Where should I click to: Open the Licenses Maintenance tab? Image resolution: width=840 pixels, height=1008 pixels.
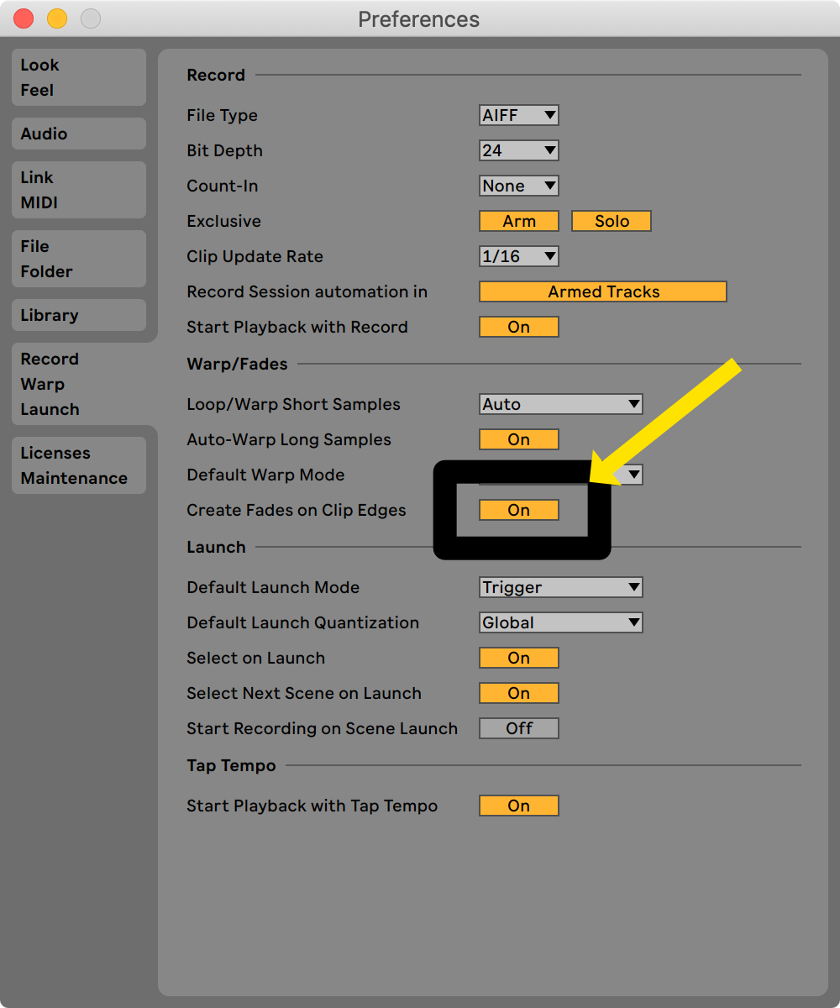coord(78,465)
